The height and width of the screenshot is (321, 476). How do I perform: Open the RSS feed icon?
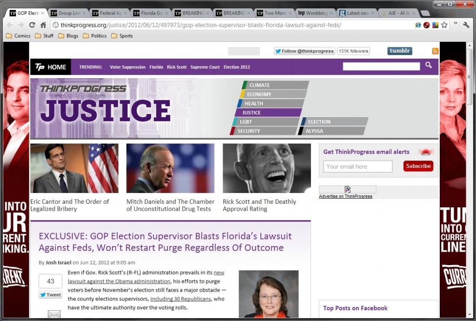pyautogui.click(x=435, y=51)
